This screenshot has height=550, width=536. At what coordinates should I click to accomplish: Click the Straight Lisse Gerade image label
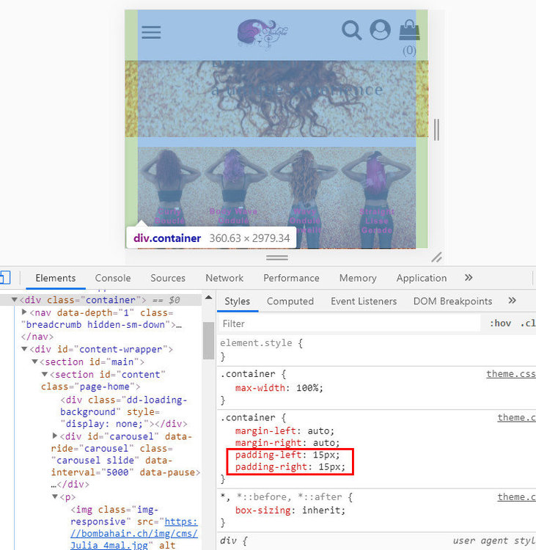(377, 221)
